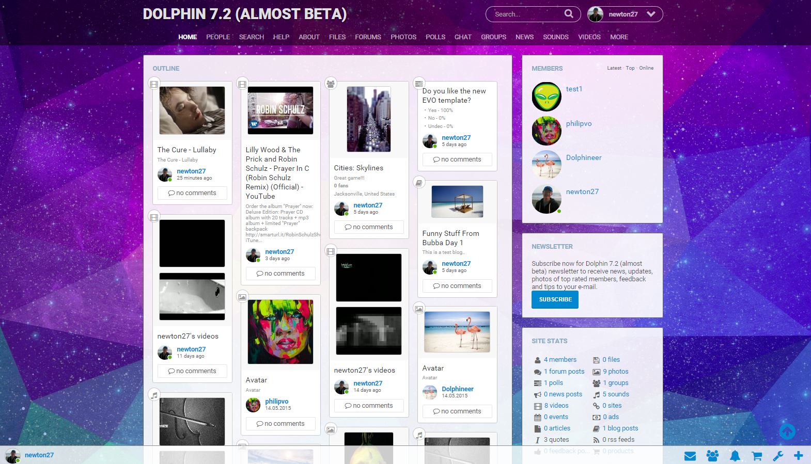811x464 pixels.
Task: Show Top members filter
Action: 630,68
